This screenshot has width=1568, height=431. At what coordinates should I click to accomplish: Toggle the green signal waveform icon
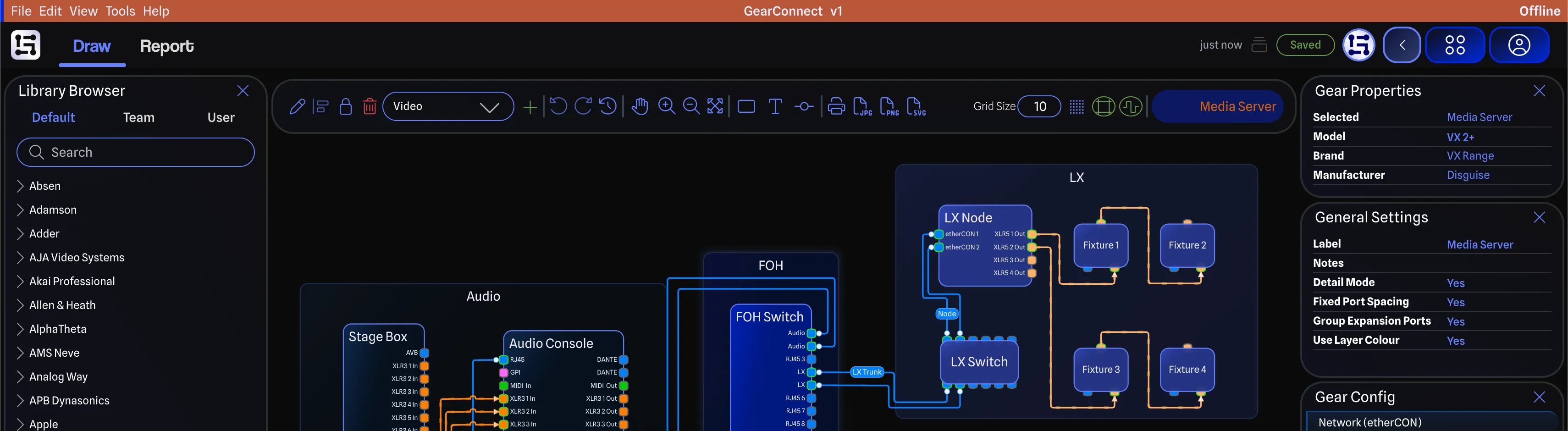click(x=1130, y=106)
